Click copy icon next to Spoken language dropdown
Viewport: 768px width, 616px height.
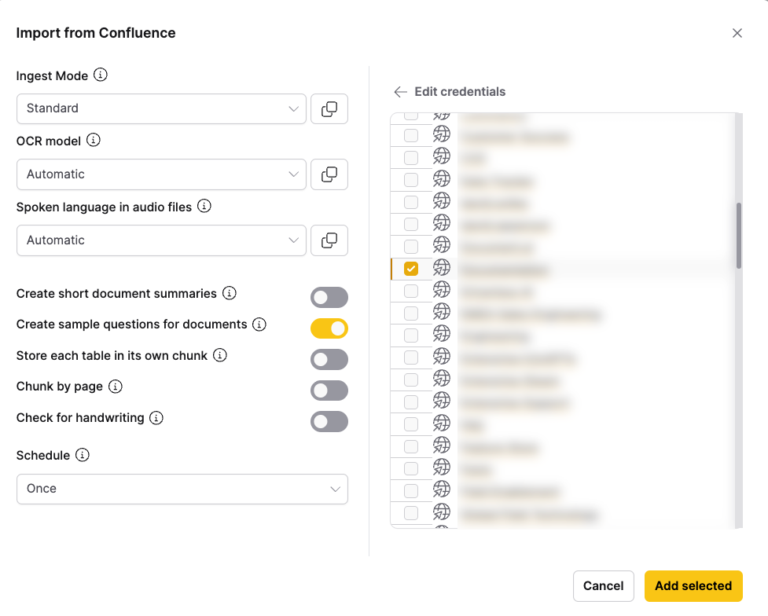[329, 240]
